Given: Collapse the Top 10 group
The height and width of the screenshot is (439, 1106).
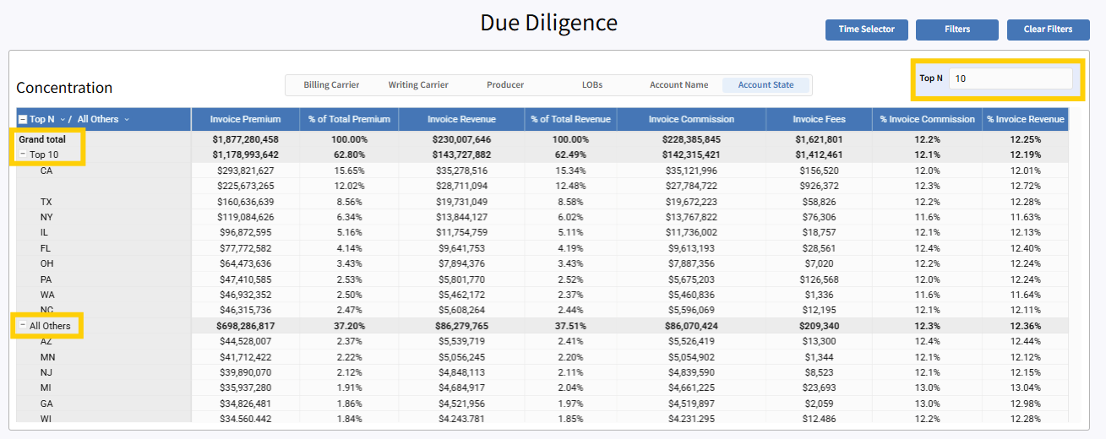Looking at the screenshot, I should (23, 154).
